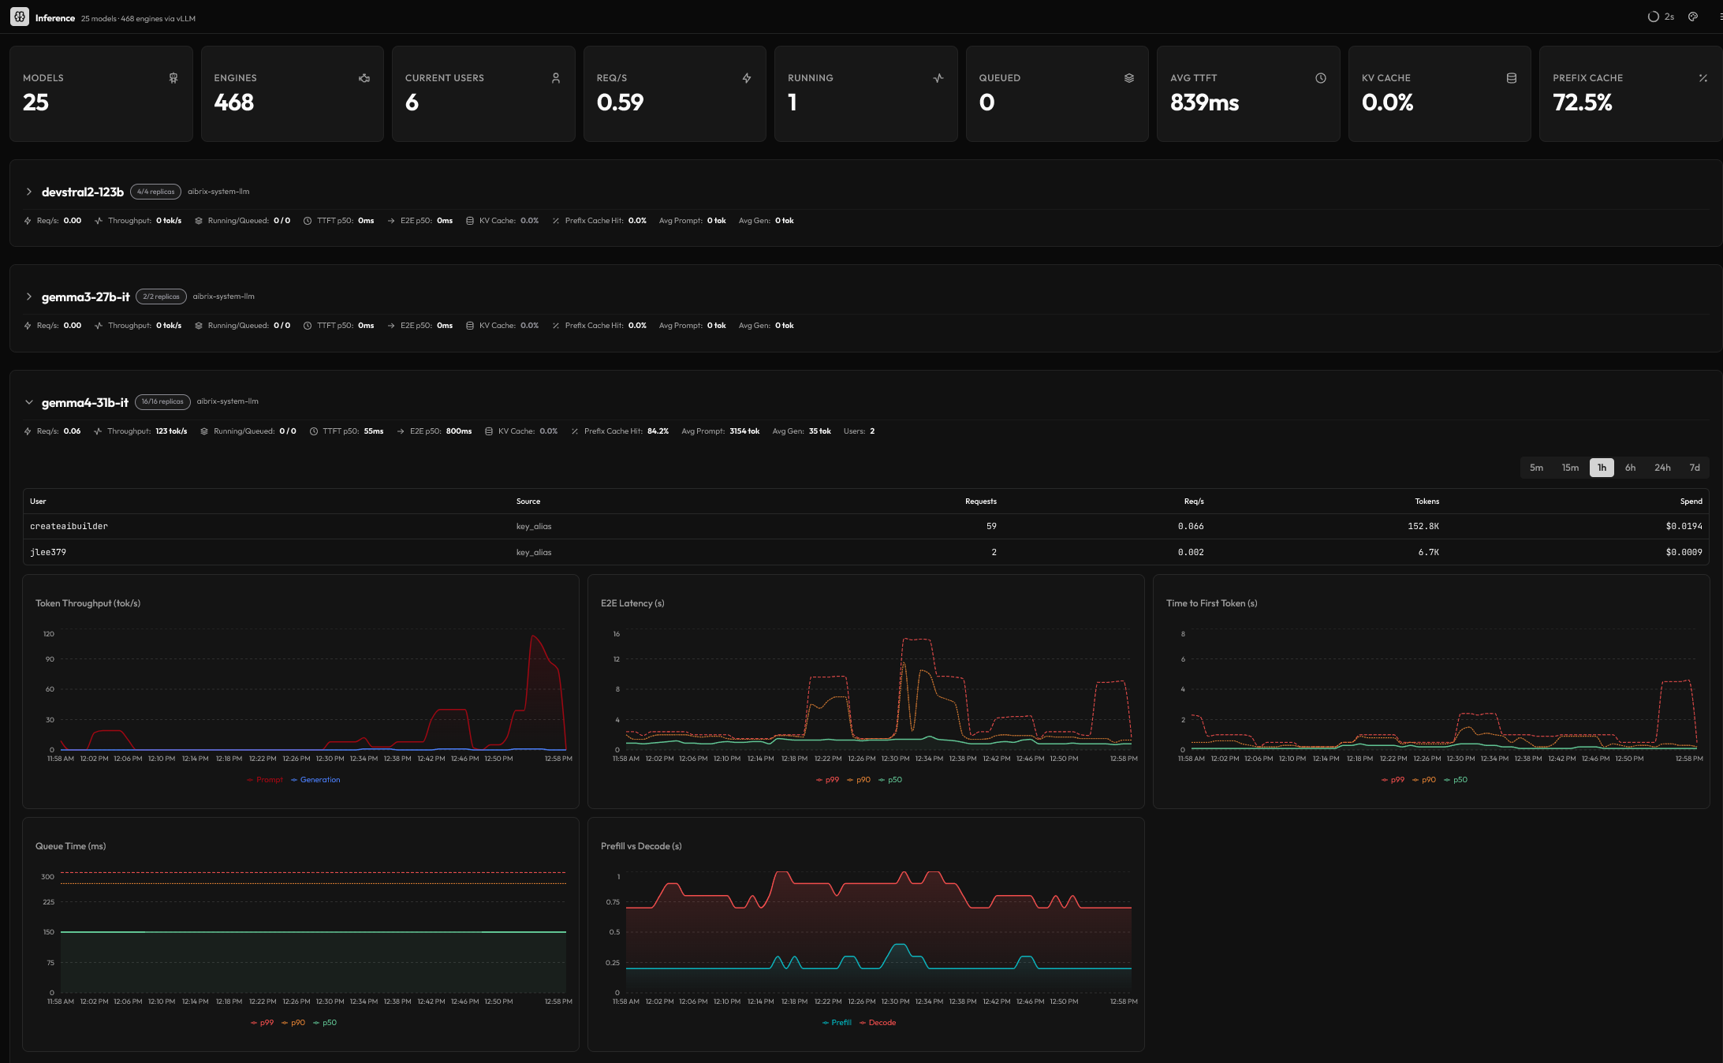Click the Running card activity pulse icon
1723x1063 pixels.
coord(938,78)
